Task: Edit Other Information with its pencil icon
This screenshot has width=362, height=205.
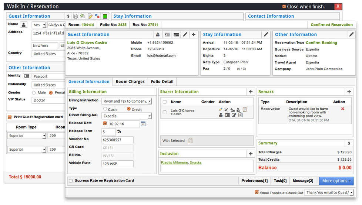Action: coord(351,35)
